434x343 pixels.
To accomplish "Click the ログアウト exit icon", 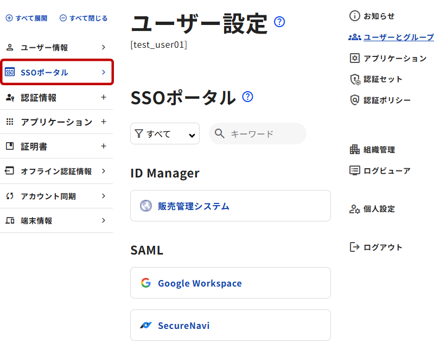I will point(355,247).
